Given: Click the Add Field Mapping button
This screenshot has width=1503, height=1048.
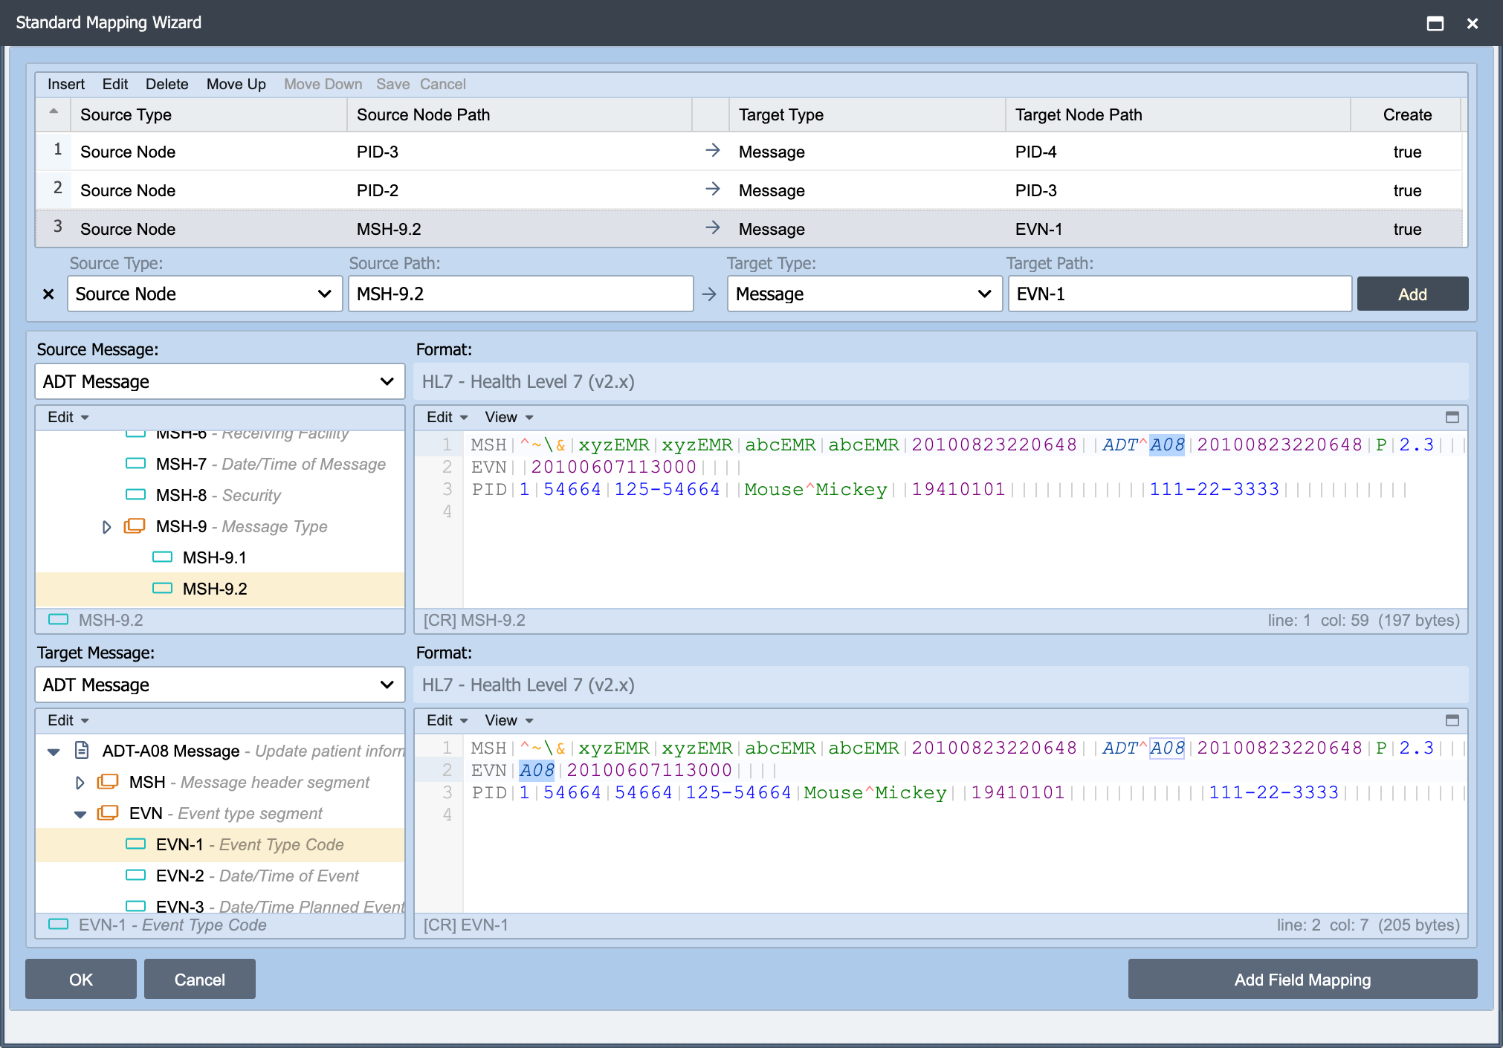Looking at the screenshot, I should coord(1302,980).
